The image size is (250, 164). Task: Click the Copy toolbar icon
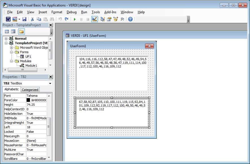point(39,19)
